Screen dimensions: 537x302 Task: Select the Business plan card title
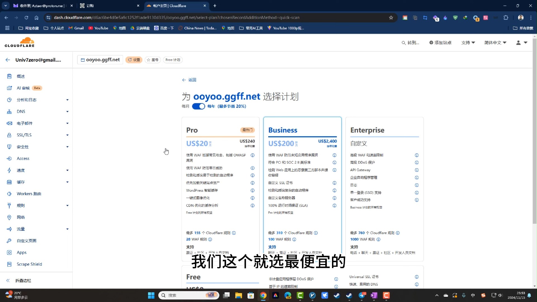click(283, 130)
